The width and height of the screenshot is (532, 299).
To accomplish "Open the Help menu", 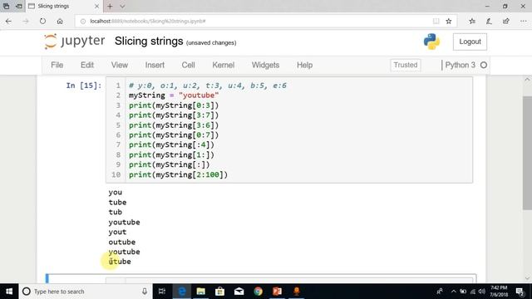I will [x=305, y=65].
